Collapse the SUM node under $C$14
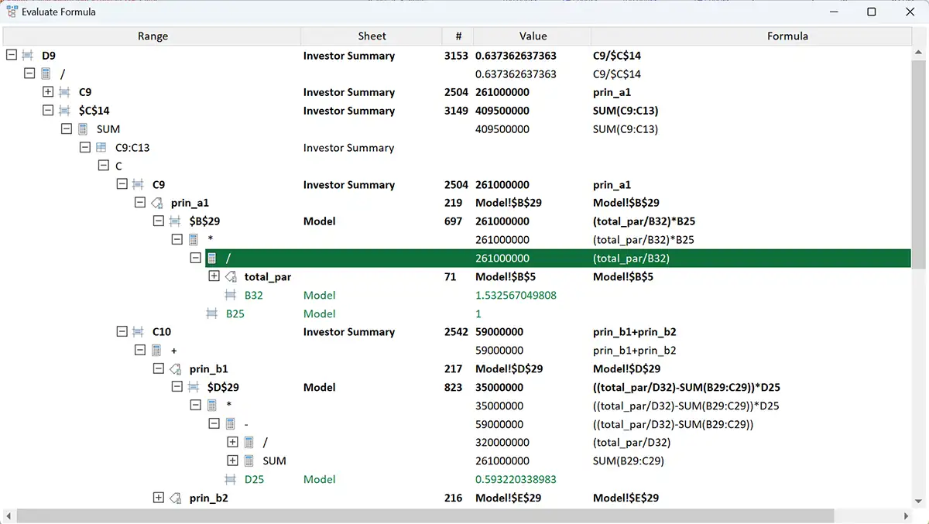The image size is (929, 524). point(67,129)
